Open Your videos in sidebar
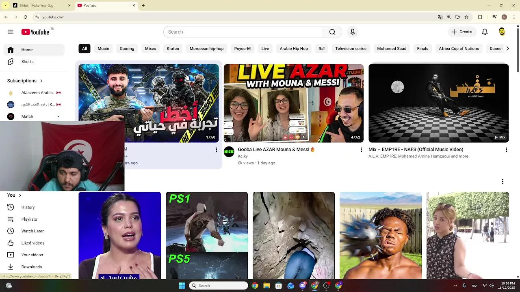520x292 pixels. pos(34,255)
